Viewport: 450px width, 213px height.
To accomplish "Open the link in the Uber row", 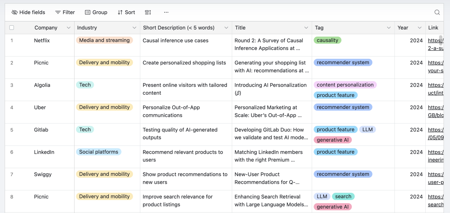I will (436, 111).
